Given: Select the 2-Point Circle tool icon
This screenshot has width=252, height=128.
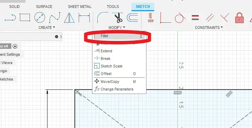Looking at the screenshot, I should pyautogui.click(x=40, y=17).
